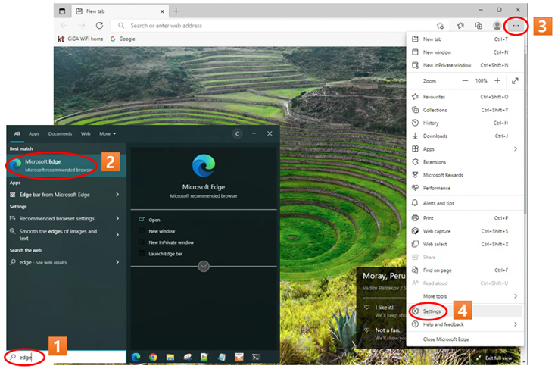Open Collections icon in Edge toolbar

point(479,26)
